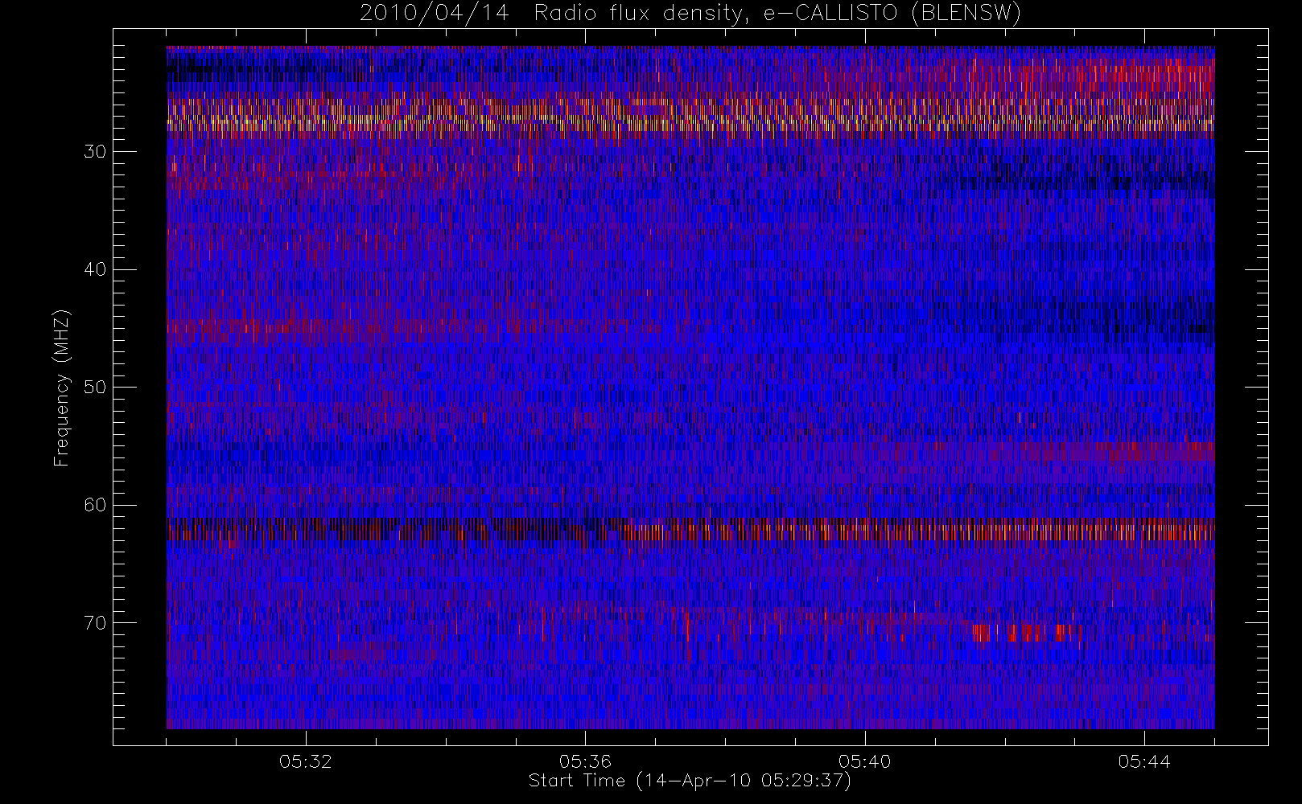
Task: Click the 05:44 time tick label
Action: (x=1143, y=761)
